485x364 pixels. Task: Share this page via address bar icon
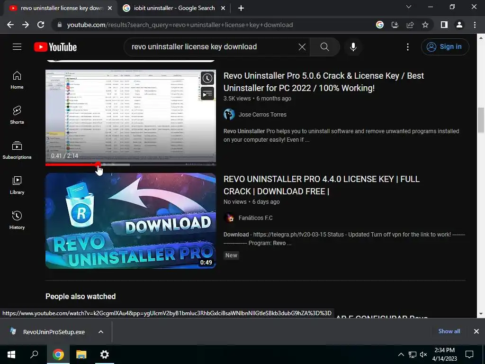(410, 25)
